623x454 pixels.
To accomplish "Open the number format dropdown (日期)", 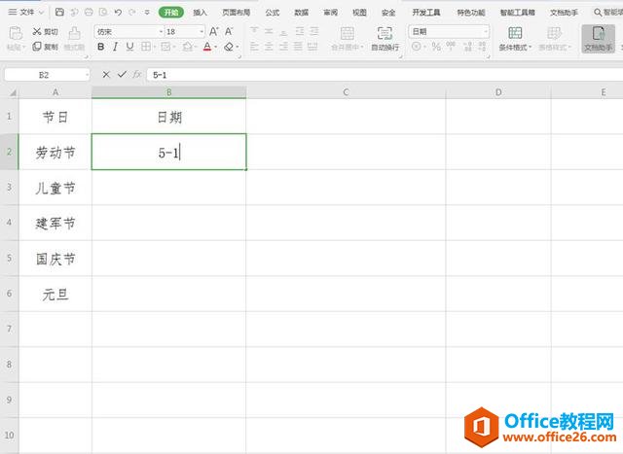I will pos(486,32).
